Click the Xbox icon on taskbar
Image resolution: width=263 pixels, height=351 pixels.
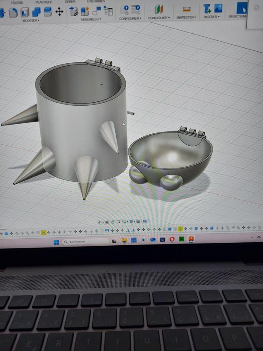pyautogui.click(x=181, y=239)
